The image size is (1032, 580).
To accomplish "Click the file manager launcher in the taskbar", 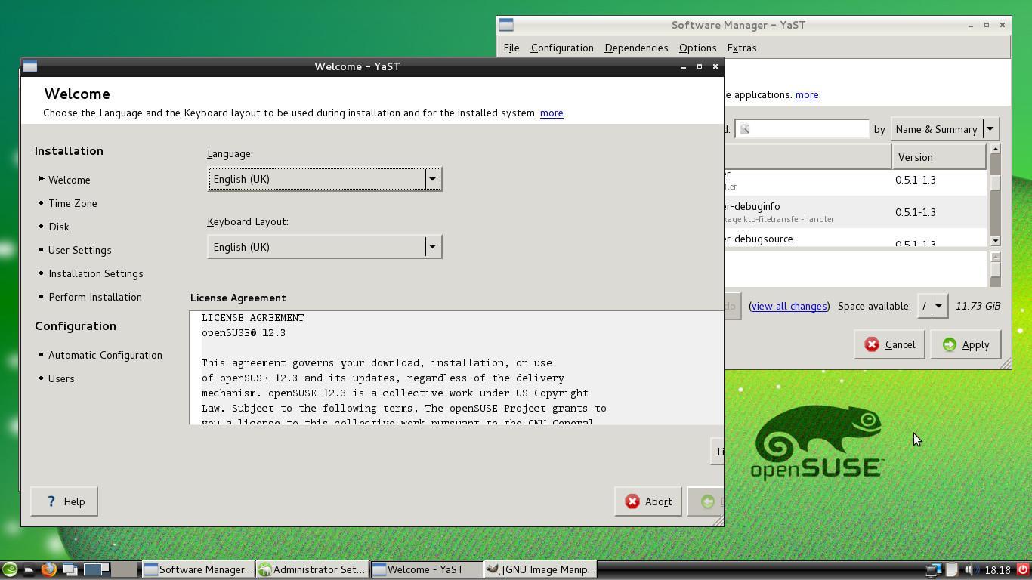I will (x=29, y=569).
